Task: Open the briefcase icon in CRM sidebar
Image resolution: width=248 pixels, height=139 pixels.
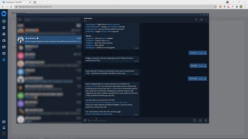Action: [x=4, y=41]
